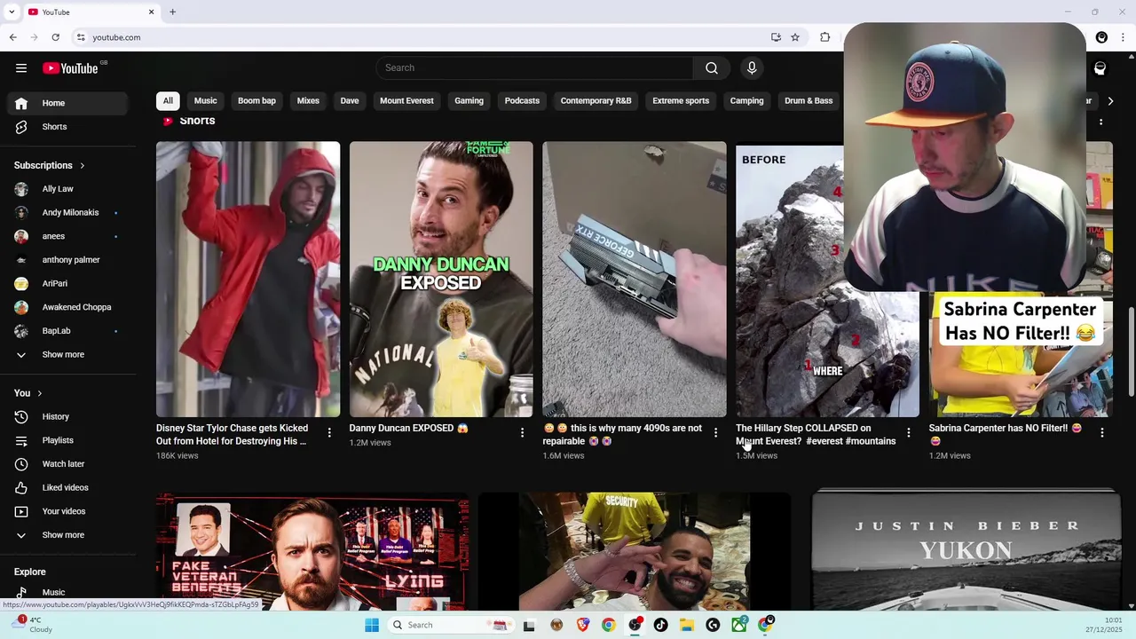Viewport: 1136px width, 639px height.
Task: Select the Contemporary R&B filter chip
Action: click(x=596, y=101)
